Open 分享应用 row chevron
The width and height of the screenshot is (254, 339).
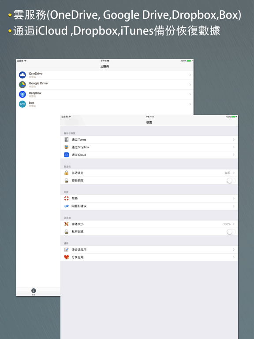234,257
